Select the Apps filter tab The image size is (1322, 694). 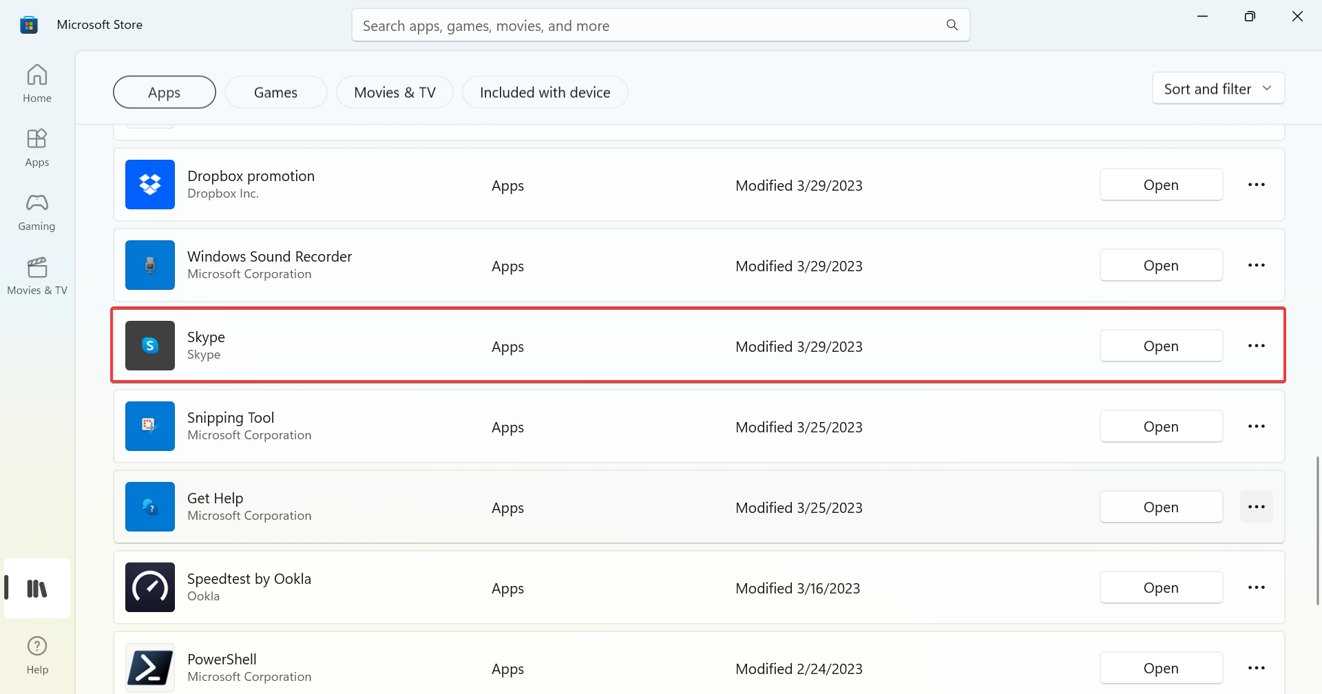(165, 92)
